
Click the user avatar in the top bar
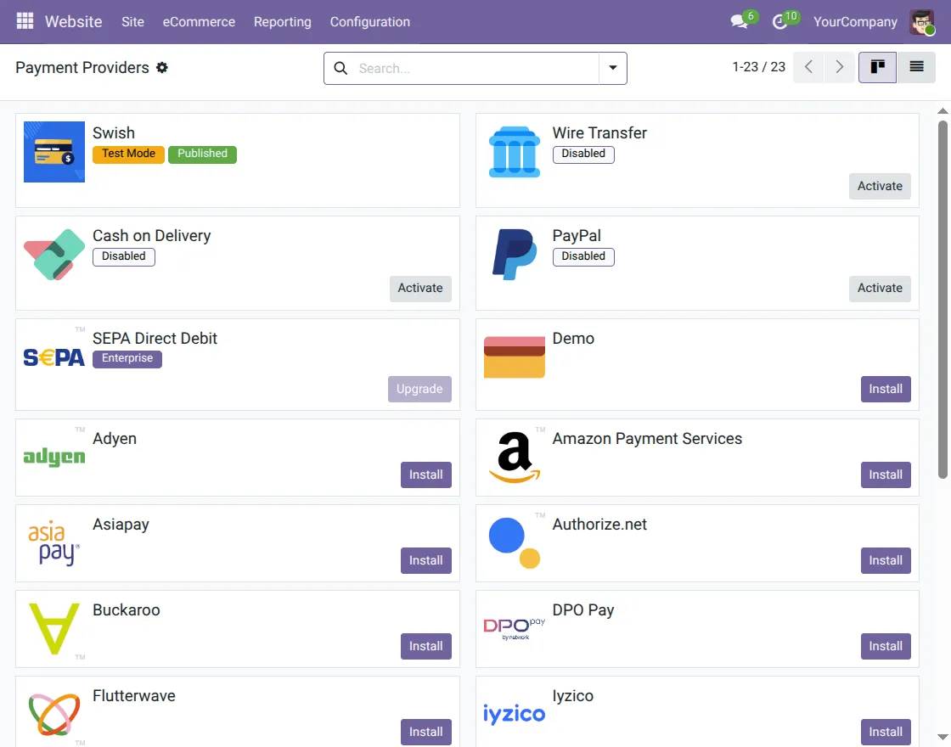tap(921, 22)
